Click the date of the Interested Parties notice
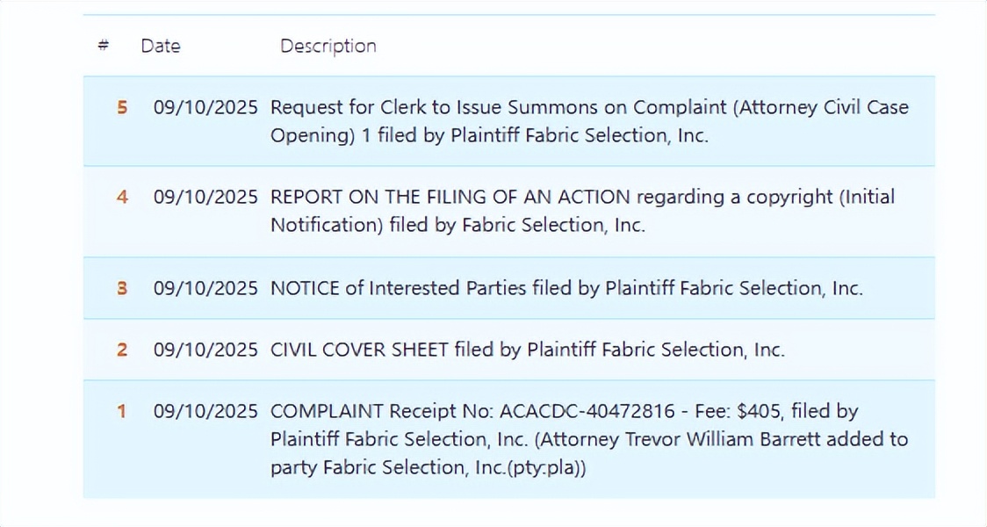This screenshot has width=987, height=527. (x=205, y=288)
